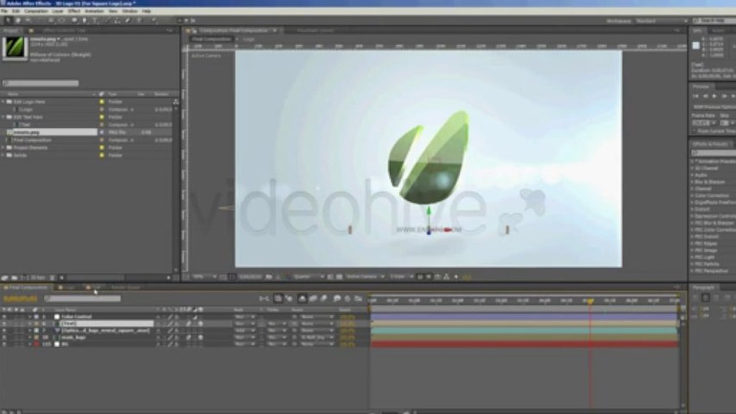Open the Composition Mini-Flowchart in timeline
Screen dimensions: 736x414
coord(264,298)
